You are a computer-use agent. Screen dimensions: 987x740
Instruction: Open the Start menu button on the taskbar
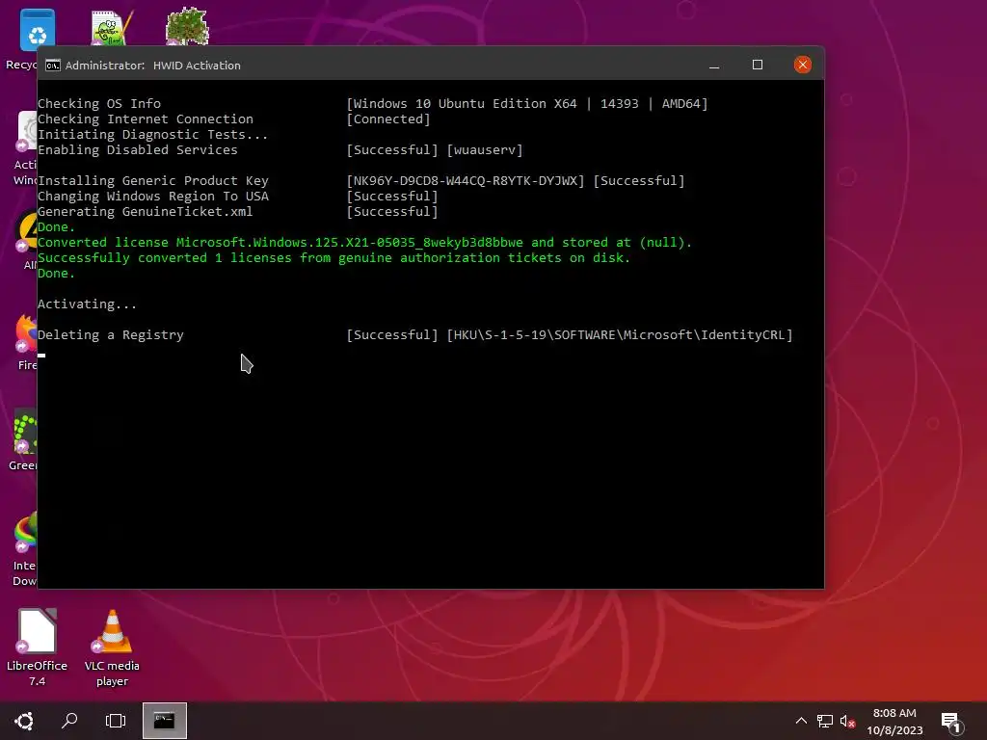pyautogui.click(x=24, y=721)
